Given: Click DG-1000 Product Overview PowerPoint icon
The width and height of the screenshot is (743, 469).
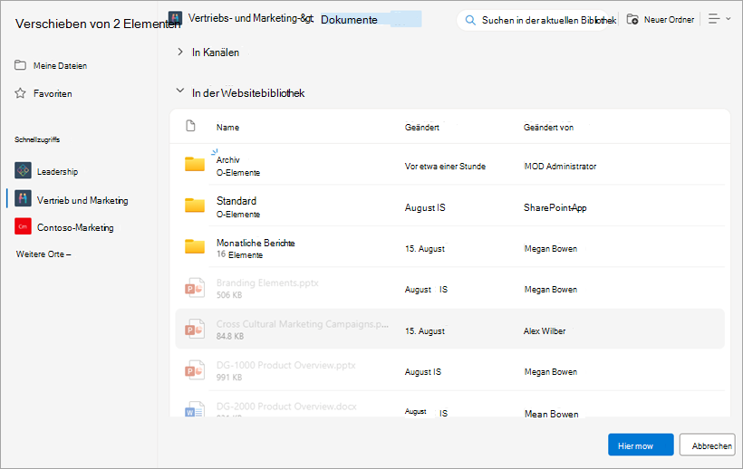Looking at the screenshot, I should click(x=194, y=370).
